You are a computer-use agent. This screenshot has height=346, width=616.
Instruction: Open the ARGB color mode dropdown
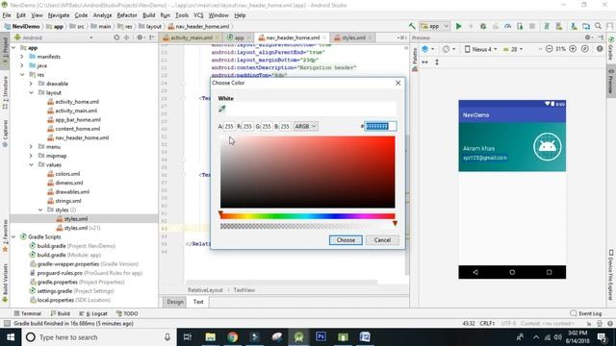[306, 126]
